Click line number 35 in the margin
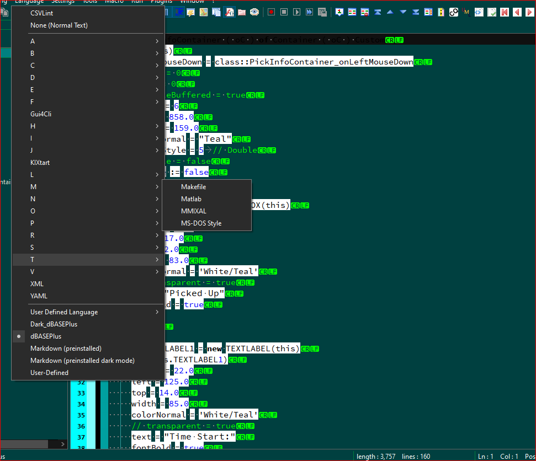536x461 pixels. click(x=81, y=415)
